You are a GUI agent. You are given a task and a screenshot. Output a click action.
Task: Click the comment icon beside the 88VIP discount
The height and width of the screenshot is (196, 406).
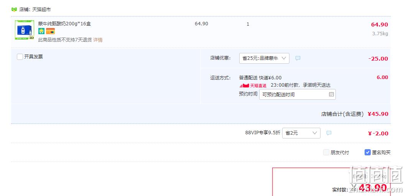click(329, 133)
